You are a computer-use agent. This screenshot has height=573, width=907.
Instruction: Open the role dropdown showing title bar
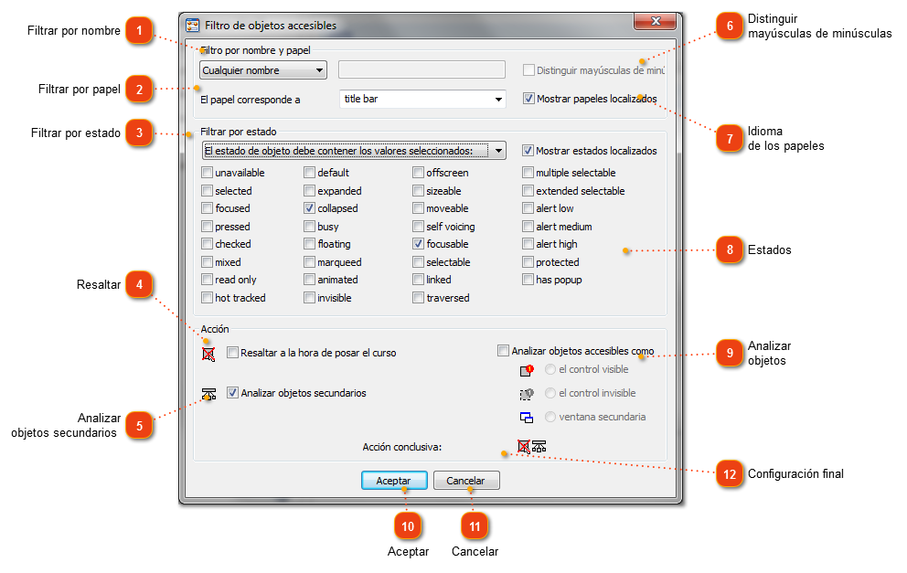tap(422, 99)
